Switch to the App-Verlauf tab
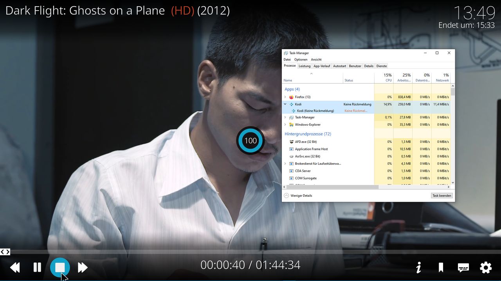This screenshot has width=501, height=281. tap(322, 66)
